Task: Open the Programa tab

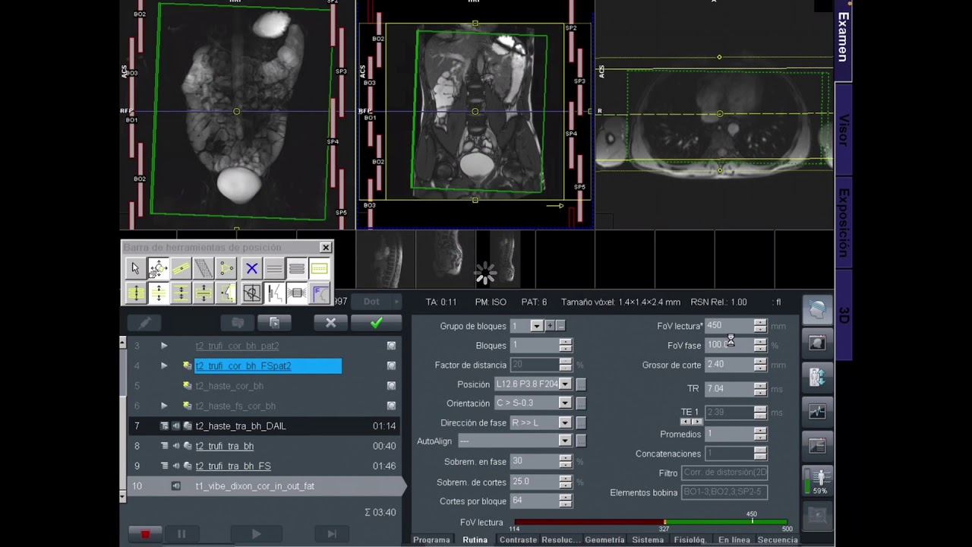Action: (431, 540)
